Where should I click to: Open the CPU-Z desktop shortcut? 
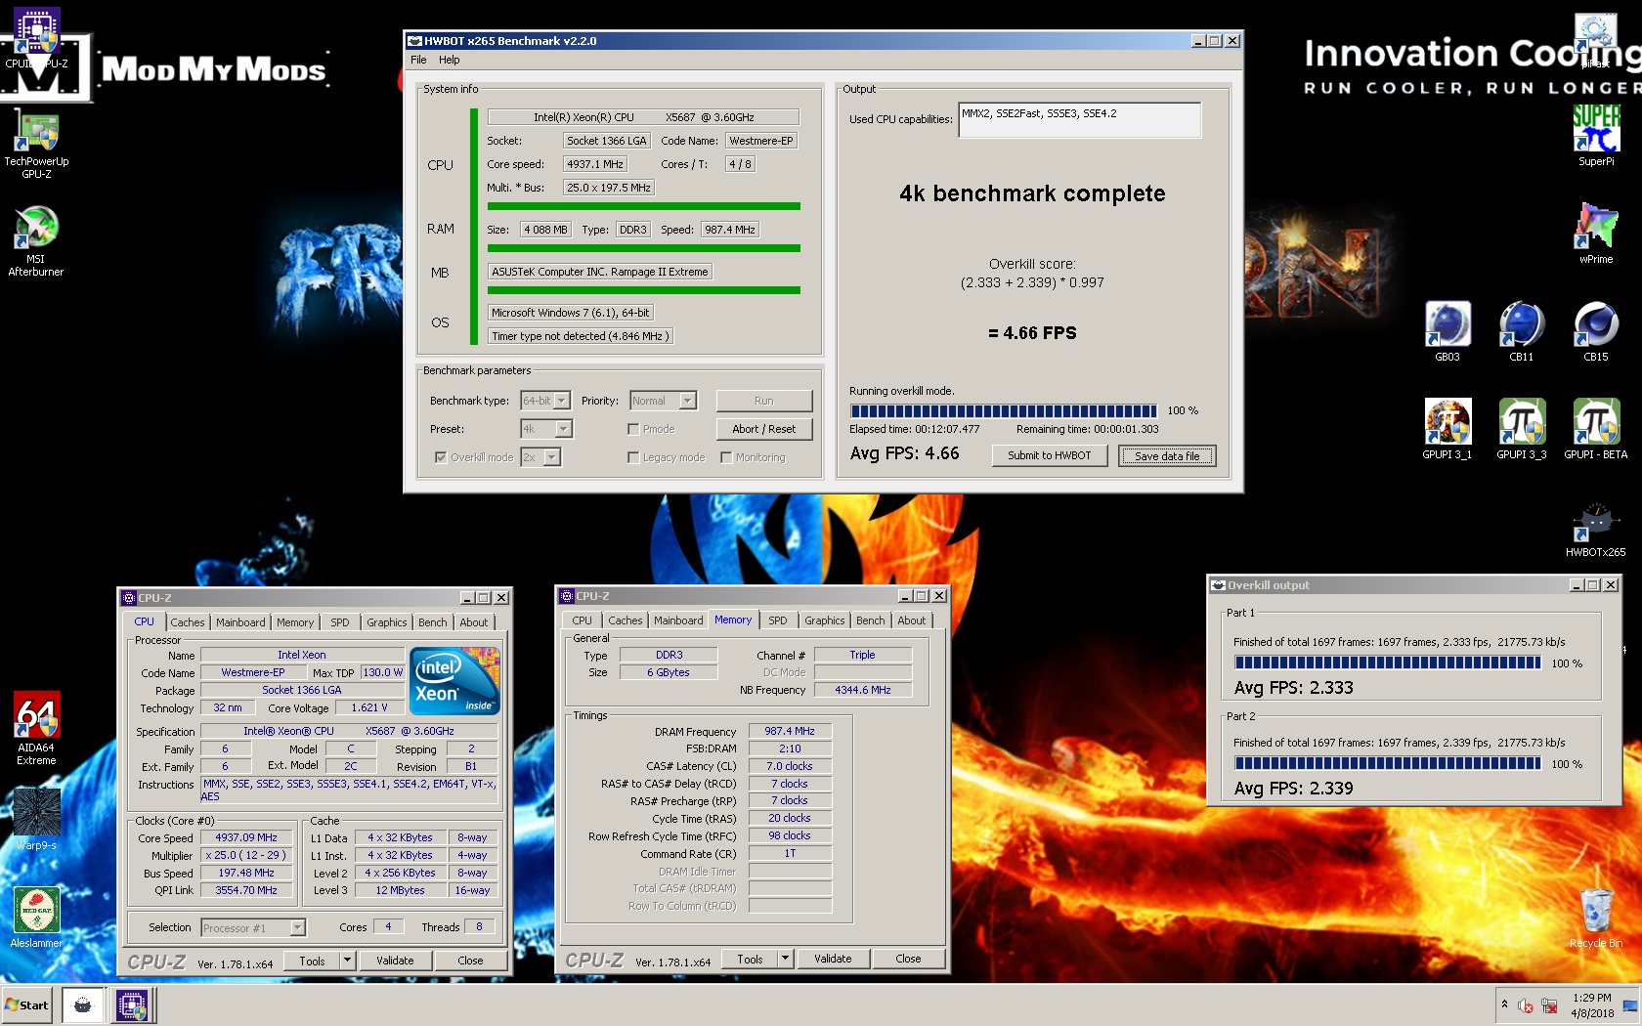tap(36, 39)
